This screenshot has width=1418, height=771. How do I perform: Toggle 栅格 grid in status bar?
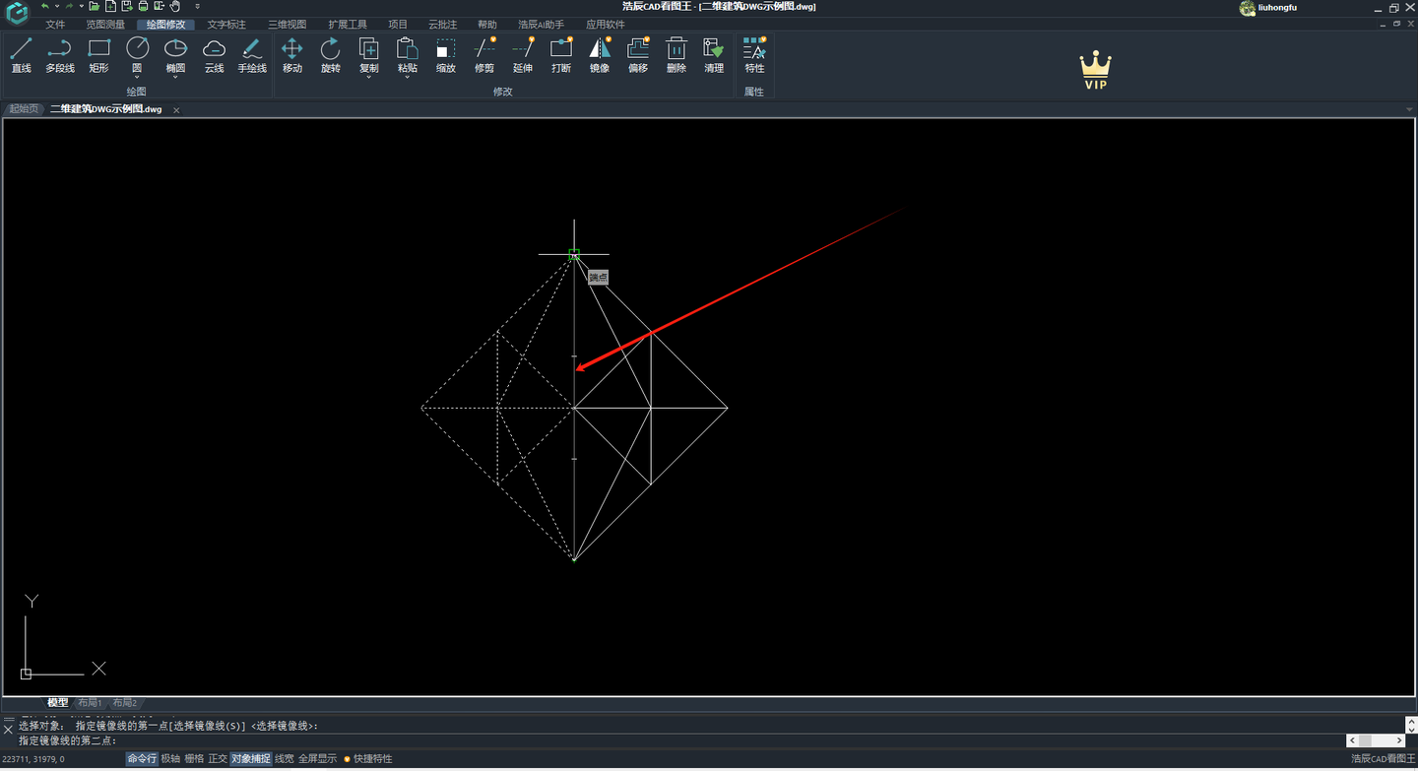tap(194, 759)
